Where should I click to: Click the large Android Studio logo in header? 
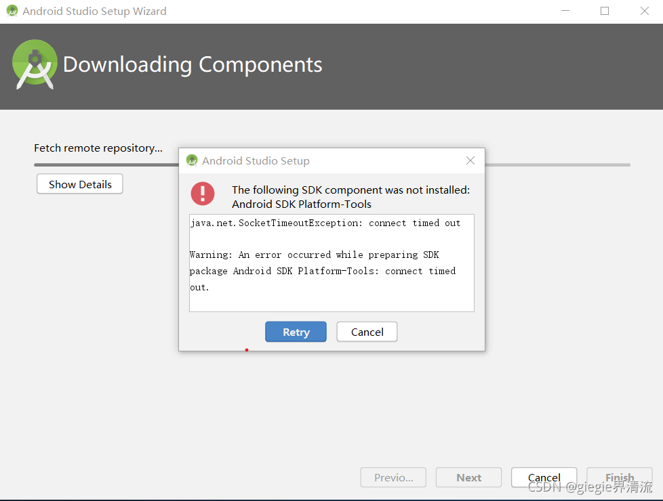coord(35,64)
